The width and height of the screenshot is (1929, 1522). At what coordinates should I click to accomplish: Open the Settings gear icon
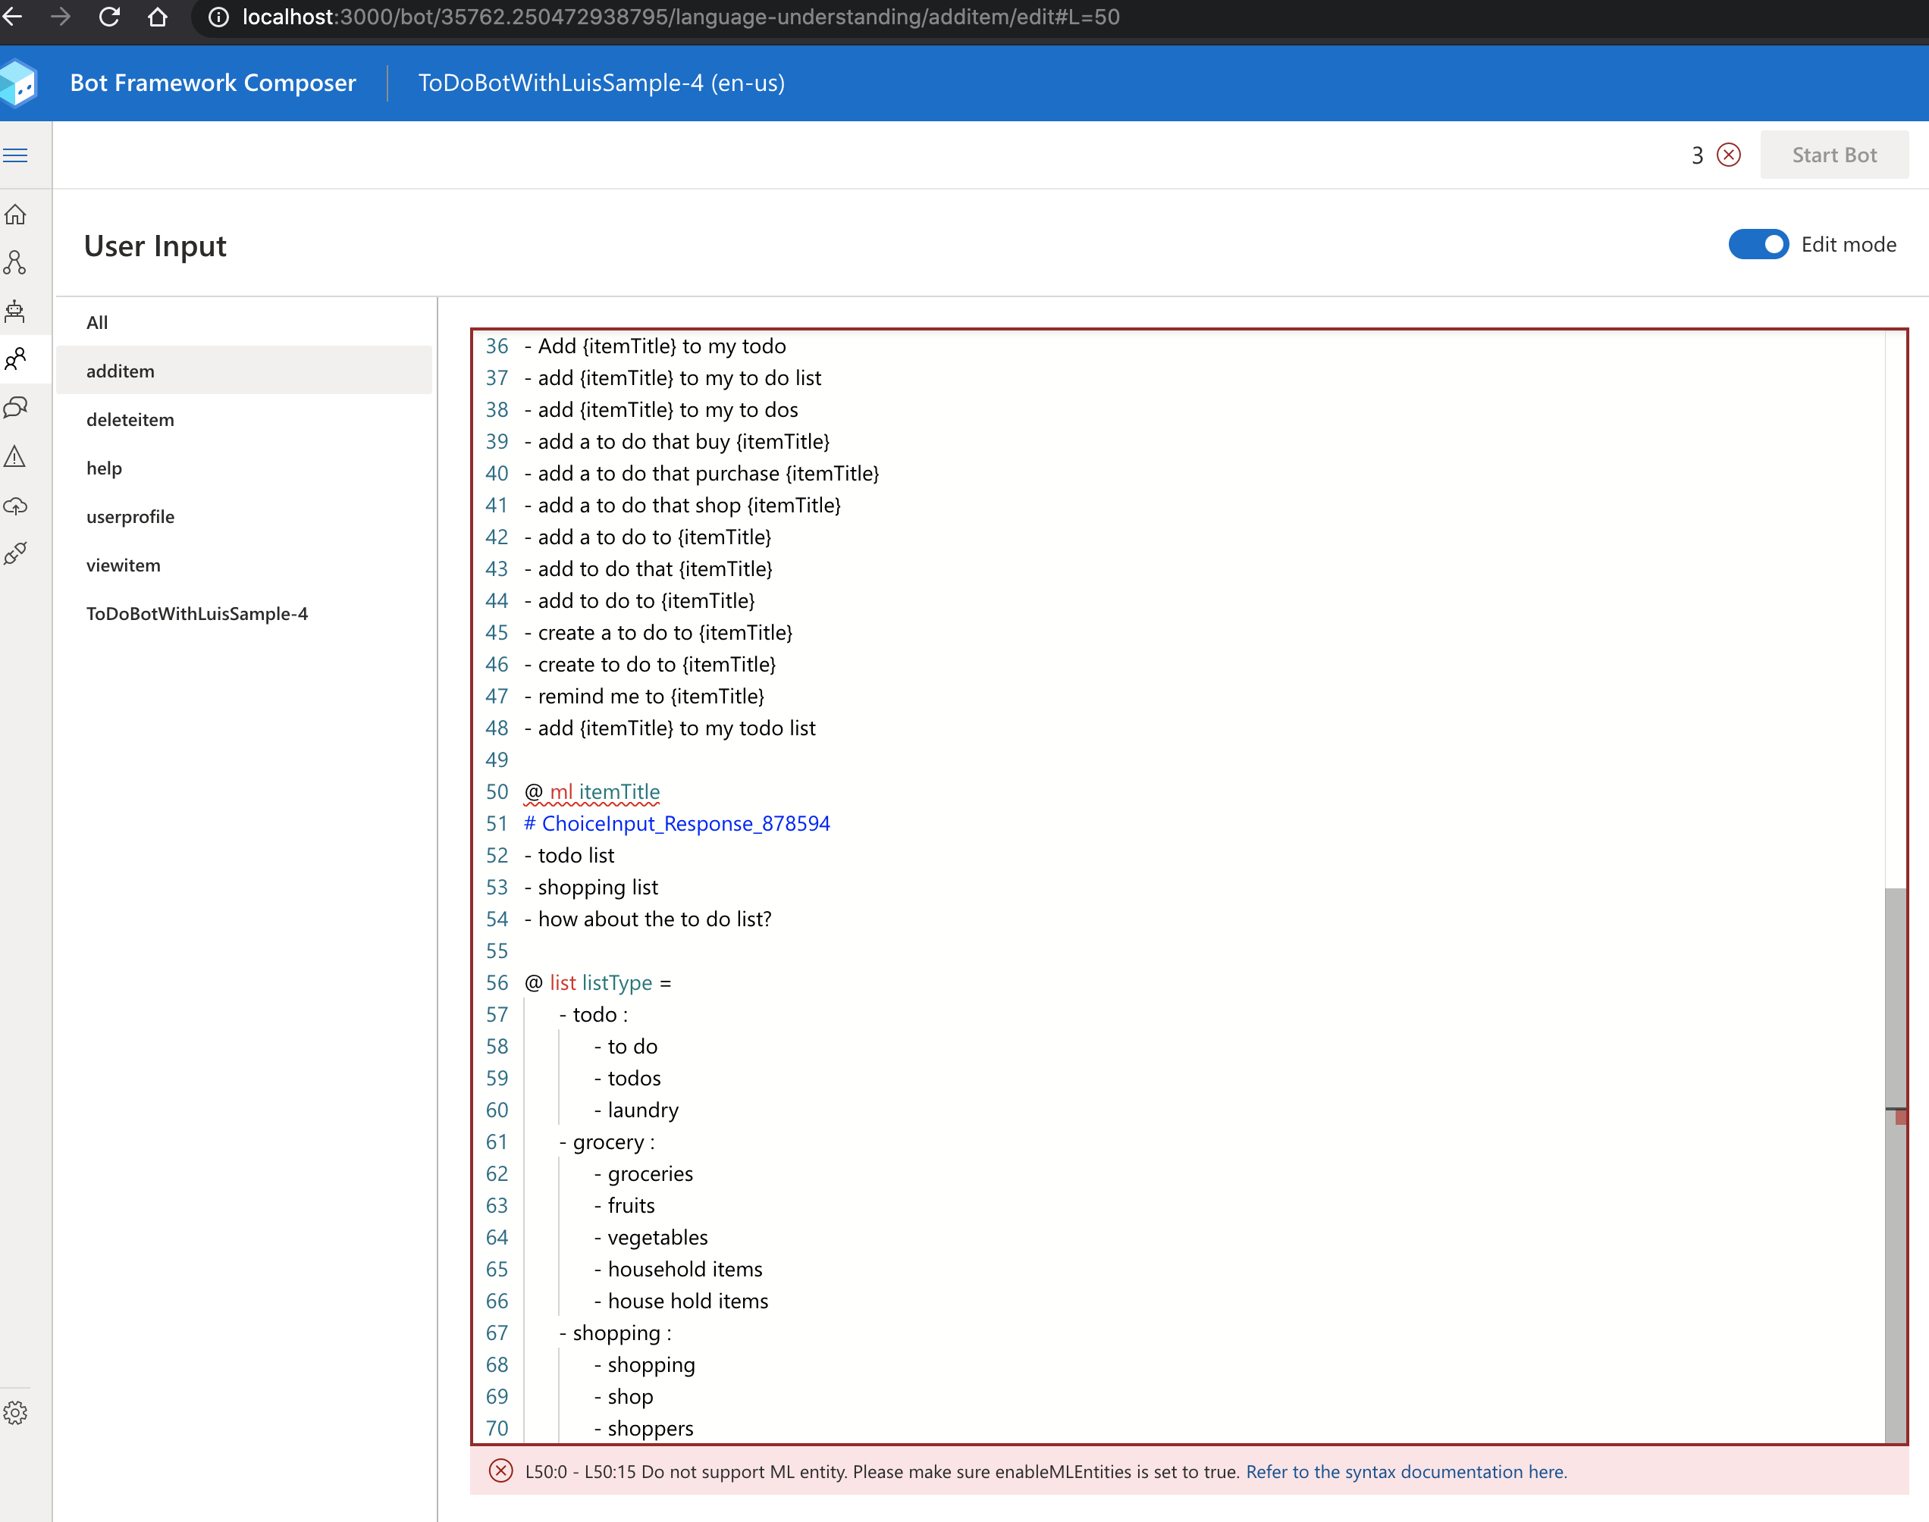point(16,1412)
